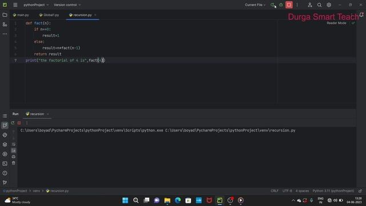366x206 pixels.
Task: Open the Python Packages sidebar icon
Action: [x=5, y=145]
